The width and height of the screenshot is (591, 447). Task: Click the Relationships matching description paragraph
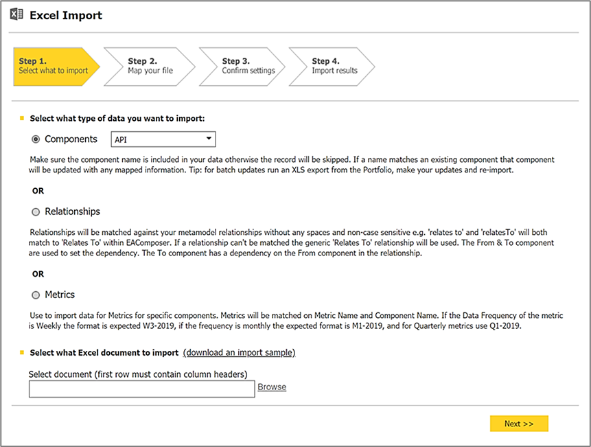[x=295, y=243]
